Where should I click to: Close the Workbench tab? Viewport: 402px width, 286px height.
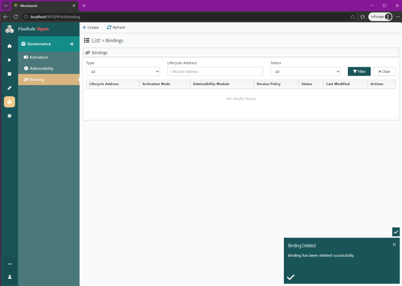(x=74, y=5)
